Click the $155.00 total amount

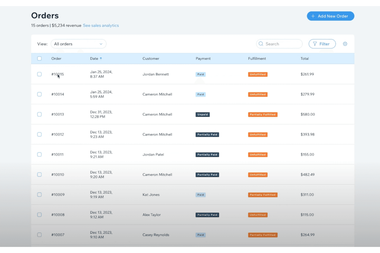pyautogui.click(x=307, y=154)
